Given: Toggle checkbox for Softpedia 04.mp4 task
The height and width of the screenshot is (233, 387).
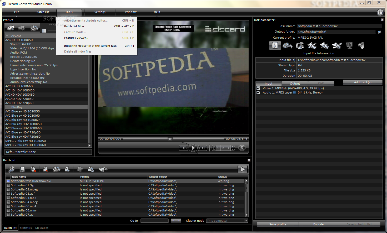Looking at the screenshot, I should tap(8, 198).
